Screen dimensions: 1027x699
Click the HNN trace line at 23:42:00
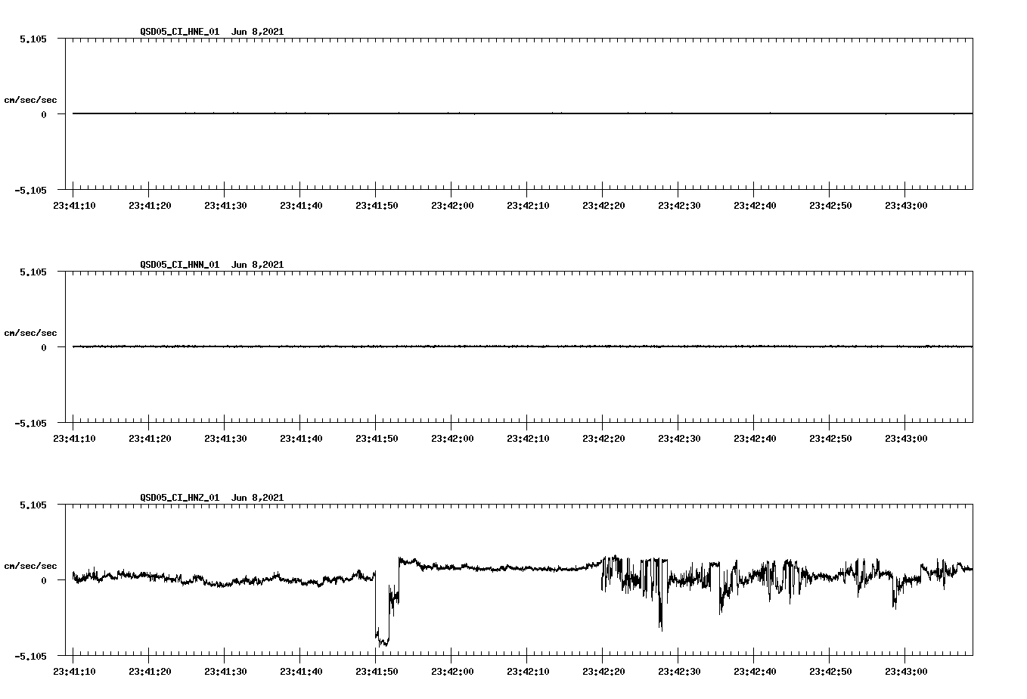[x=451, y=346]
